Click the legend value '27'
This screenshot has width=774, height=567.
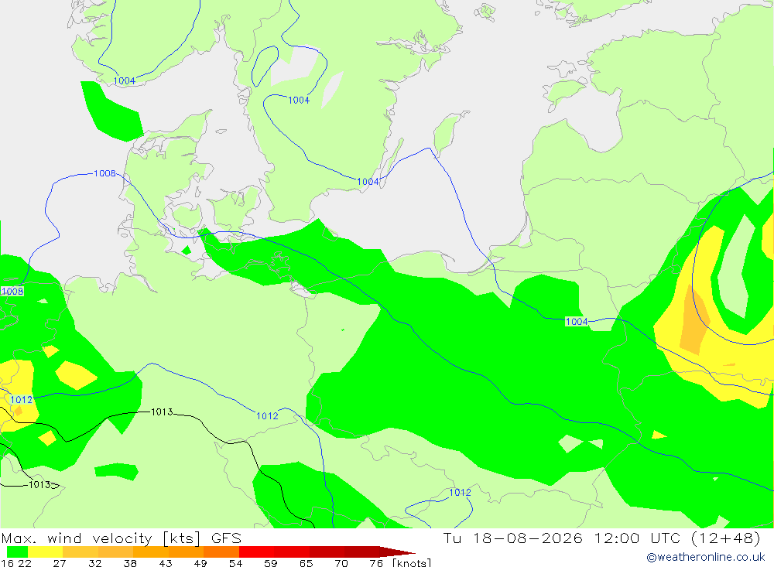pos(60,563)
